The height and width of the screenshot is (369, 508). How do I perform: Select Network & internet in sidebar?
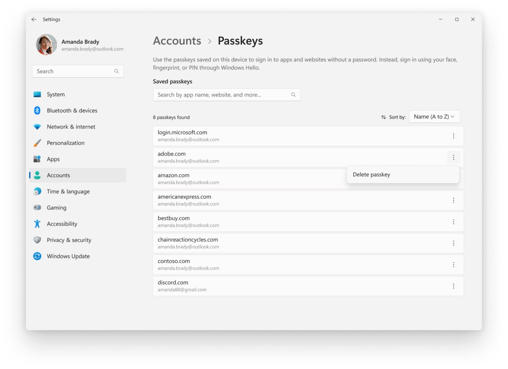click(x=78, y=127)
